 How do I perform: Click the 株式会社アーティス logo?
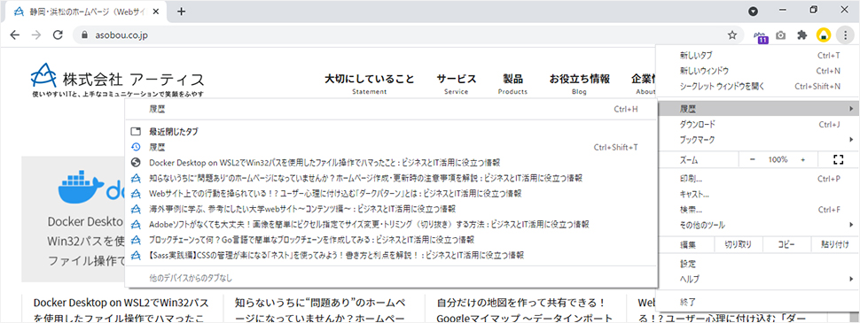click(x=117, y=80)
